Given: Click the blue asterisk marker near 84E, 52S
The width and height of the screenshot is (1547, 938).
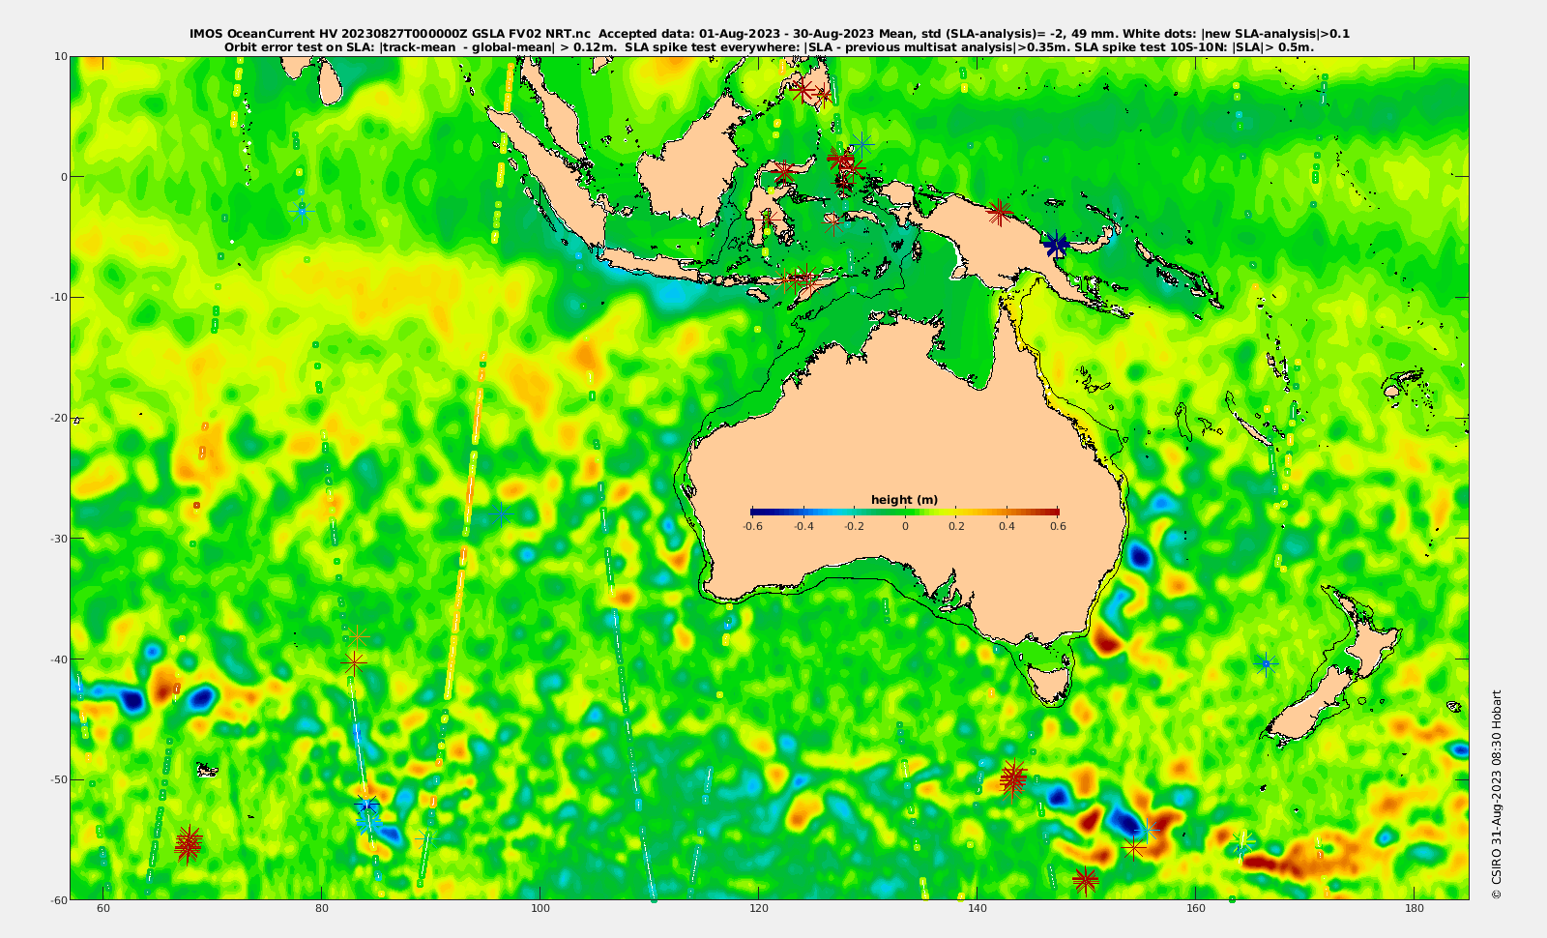Looking at the screenshot, I should coord(365,805).
